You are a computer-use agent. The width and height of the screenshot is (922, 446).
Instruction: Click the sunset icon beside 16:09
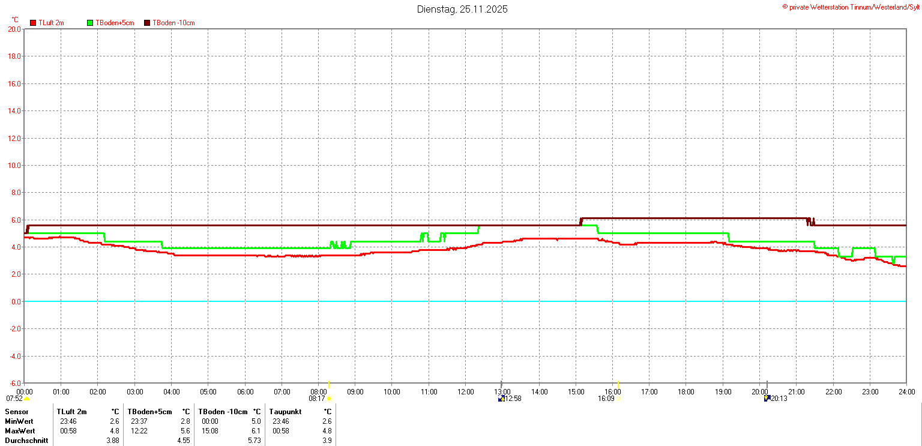(618, 399)
